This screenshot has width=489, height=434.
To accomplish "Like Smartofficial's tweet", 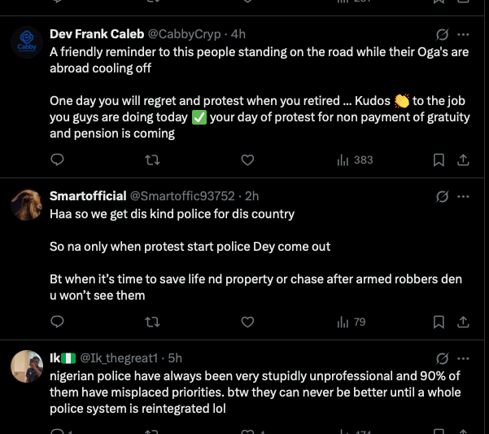I will point(247,322).
